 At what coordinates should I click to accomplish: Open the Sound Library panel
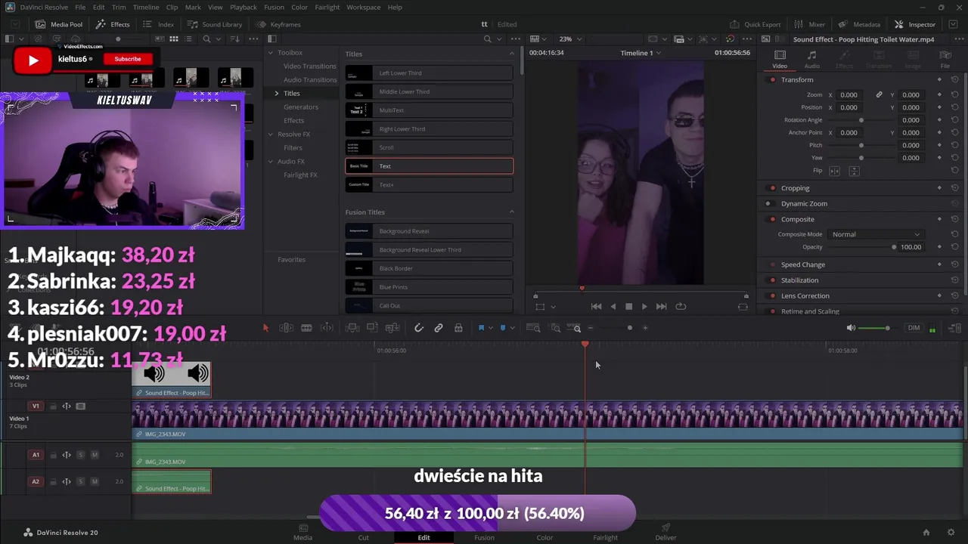tap(214, 24)
